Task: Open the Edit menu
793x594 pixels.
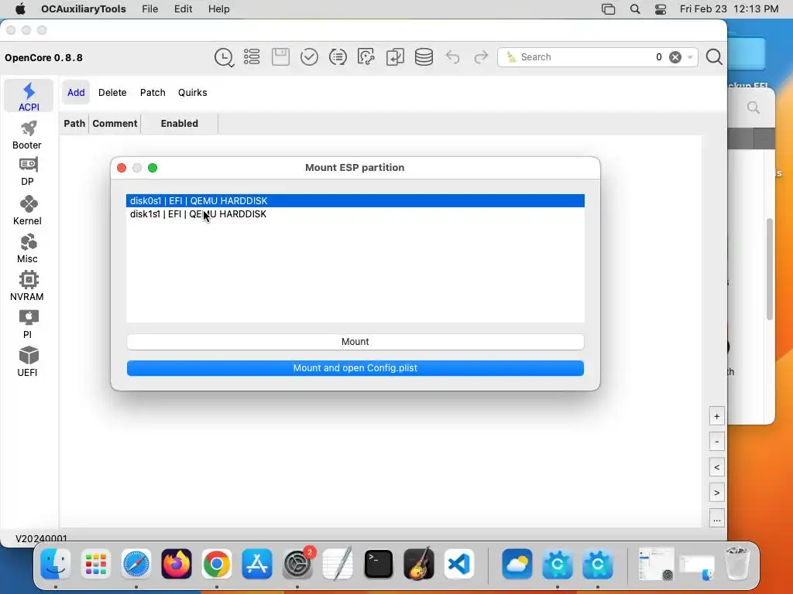Action: coord(183,9)
